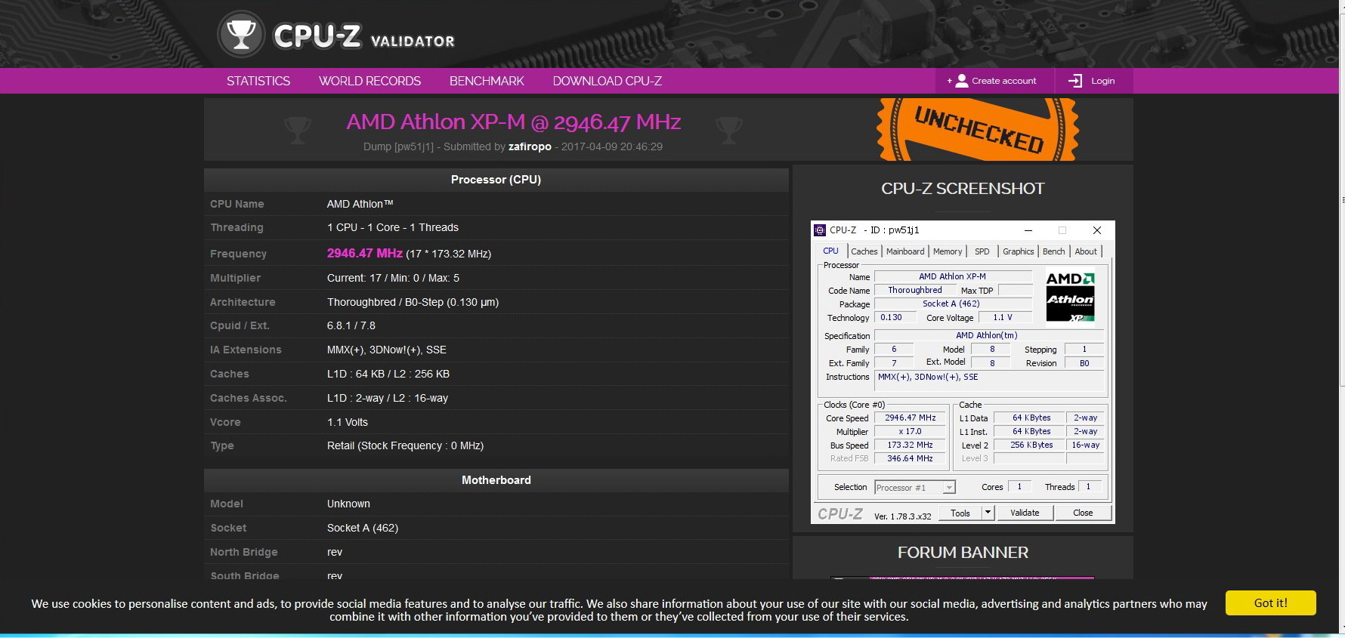
Task: Click the CPU tab in CPU-Z screenshot
Action: [830, 251]
